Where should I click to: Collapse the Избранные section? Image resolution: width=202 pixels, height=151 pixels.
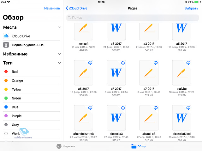point(60,54)
